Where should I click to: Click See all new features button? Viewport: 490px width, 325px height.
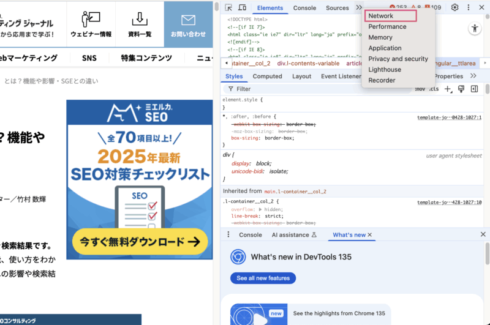pos(263,278)
